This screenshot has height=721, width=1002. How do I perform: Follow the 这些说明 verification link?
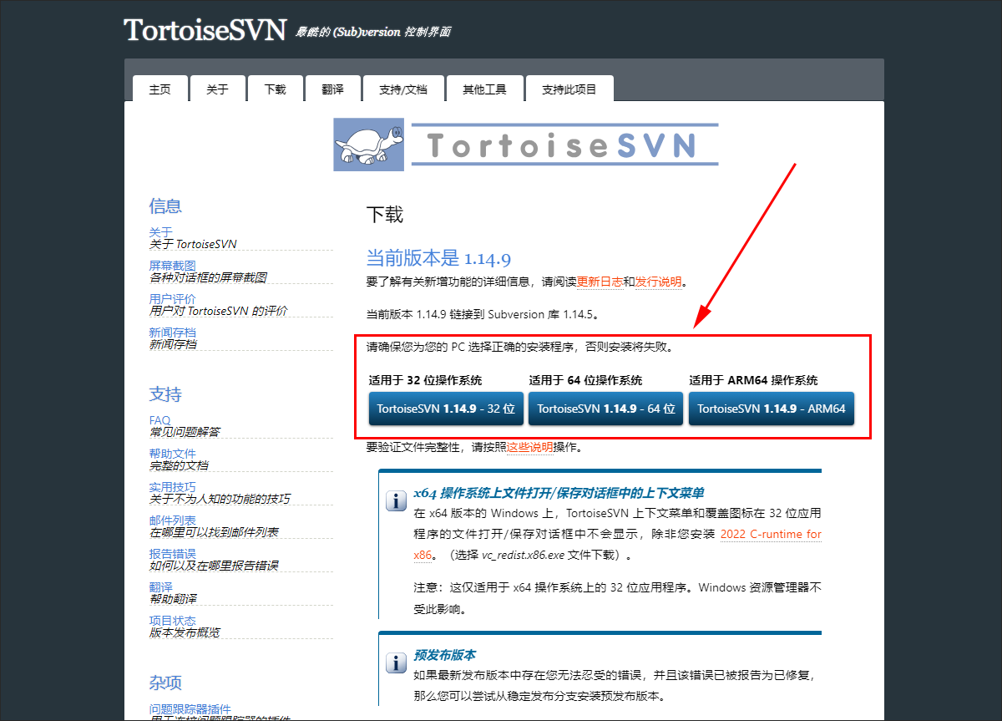[x=529, y=447]
